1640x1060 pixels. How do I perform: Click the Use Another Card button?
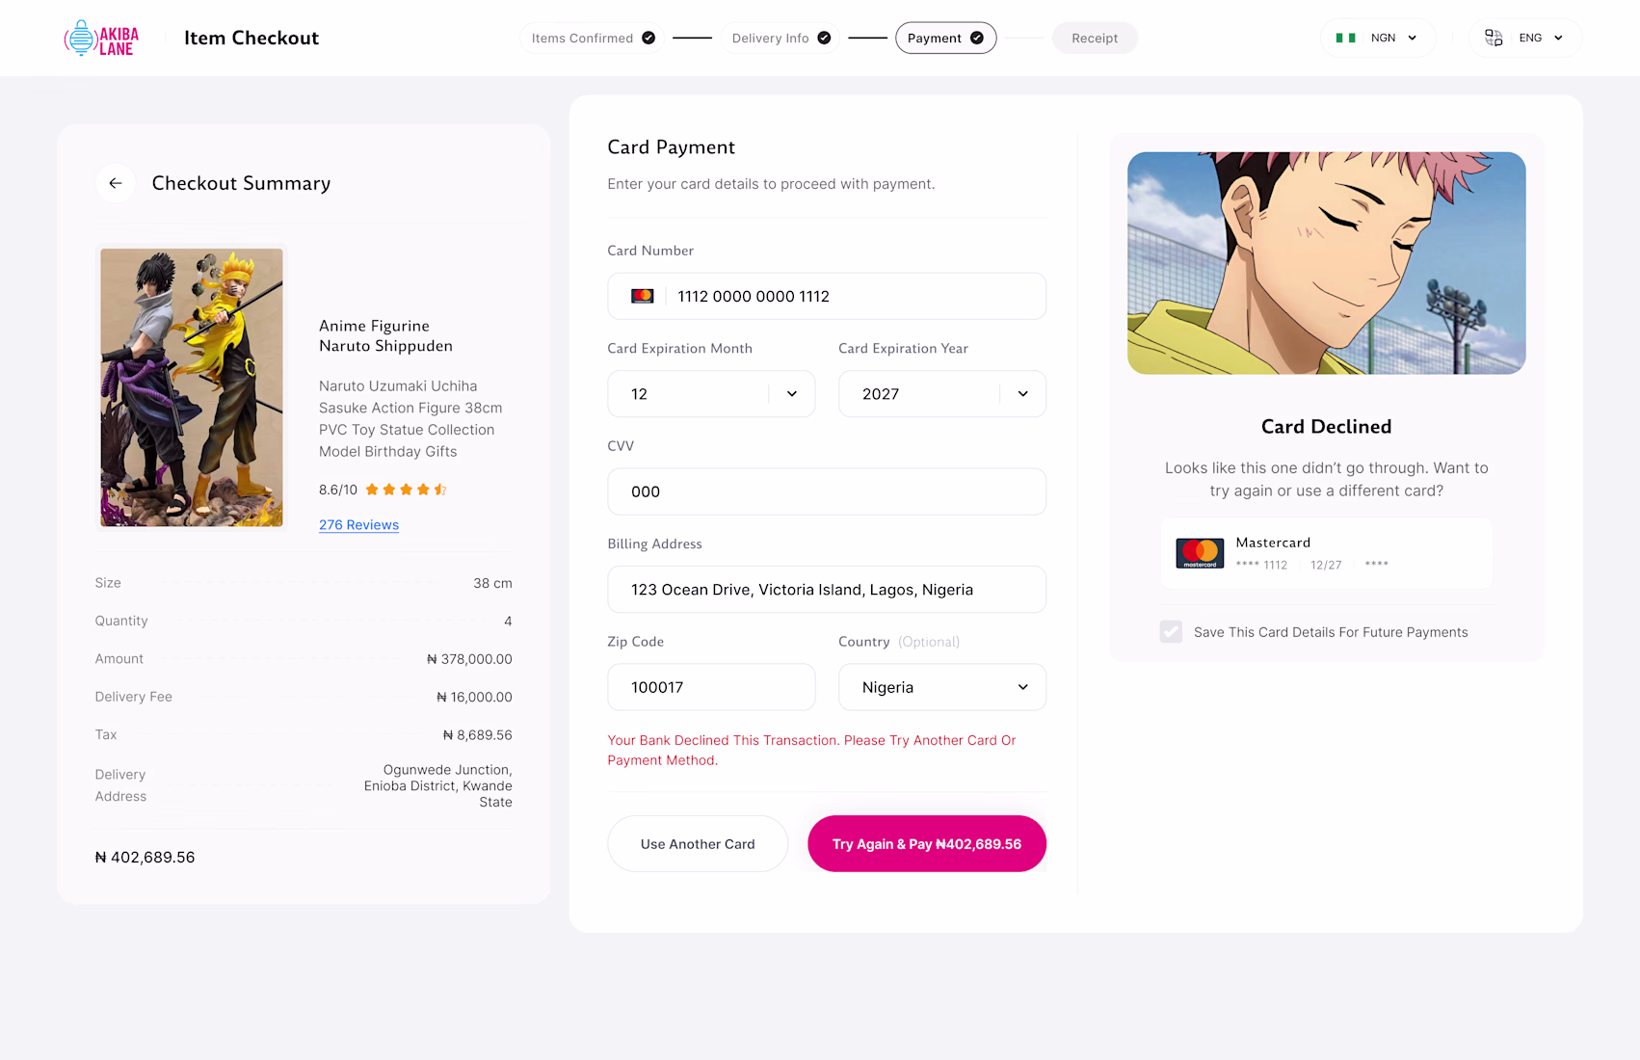click(698, 844)
